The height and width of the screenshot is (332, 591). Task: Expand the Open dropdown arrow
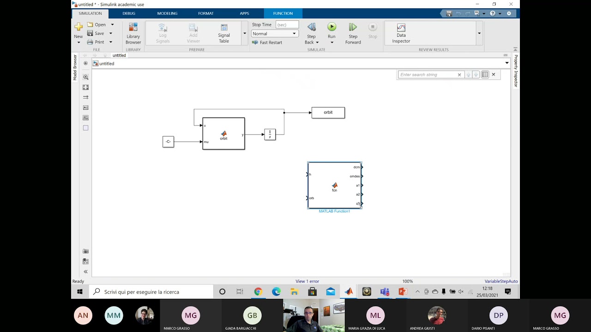(112, 24)
